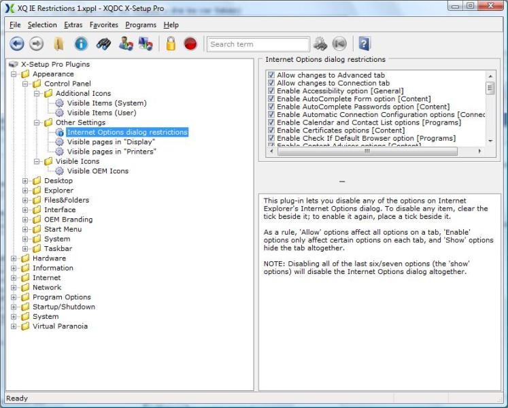Screen dimensions: 508x408
Task: Click the grey Forward arrow toolbar icon
Action: [36, 44]
